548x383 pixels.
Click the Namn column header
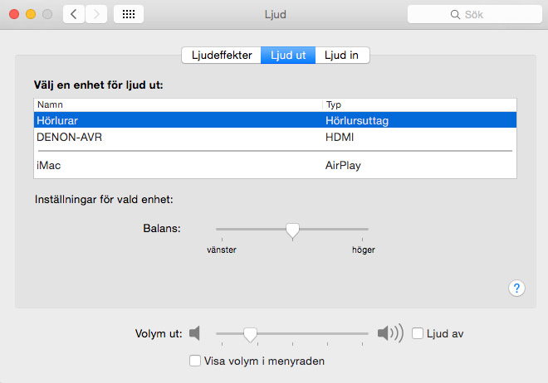(x=177, y=105)
